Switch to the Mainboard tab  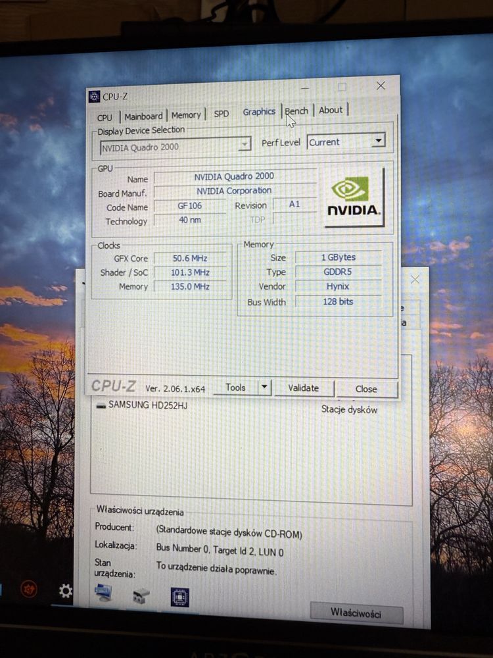click(143, 116)
